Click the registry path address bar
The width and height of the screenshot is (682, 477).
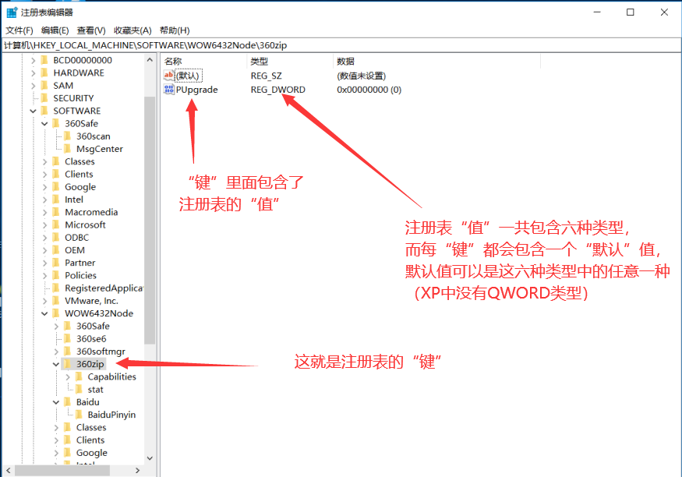[341, 45]
